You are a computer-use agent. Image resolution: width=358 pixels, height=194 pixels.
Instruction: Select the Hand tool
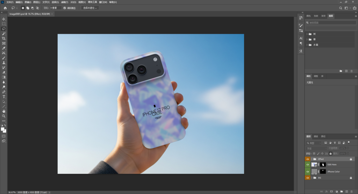(3, 111)
